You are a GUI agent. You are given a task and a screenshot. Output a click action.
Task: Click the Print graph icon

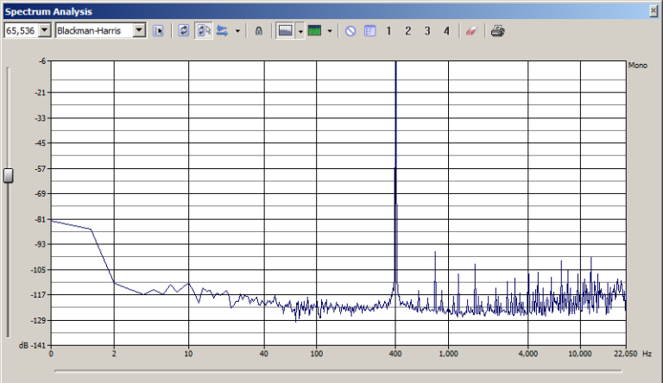click(497, 31)
